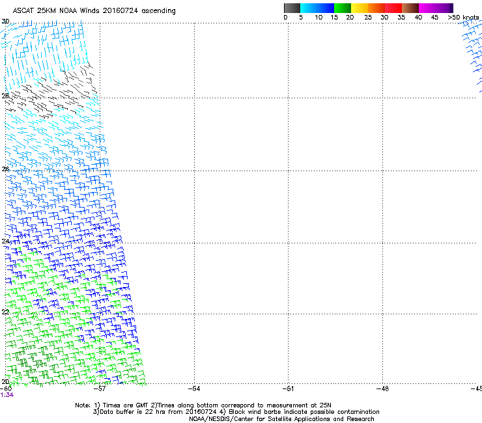
Task: Click the 'NOAA/NESDIS/Center for Satellite Applications and Research' credit
Action: (x=281, y=419)
